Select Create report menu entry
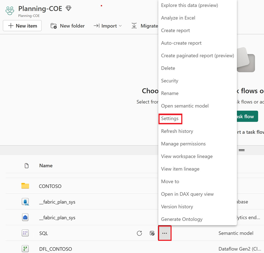Screen dimensions: 264x253 (175, 30)
